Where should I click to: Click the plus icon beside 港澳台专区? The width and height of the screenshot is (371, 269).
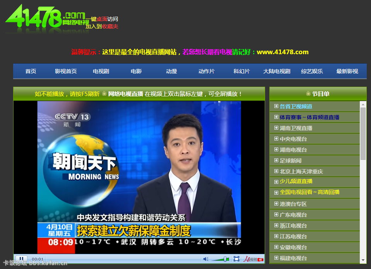276,204
